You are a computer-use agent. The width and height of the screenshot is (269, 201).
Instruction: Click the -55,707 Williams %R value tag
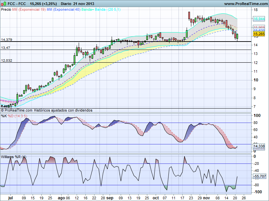259,176
